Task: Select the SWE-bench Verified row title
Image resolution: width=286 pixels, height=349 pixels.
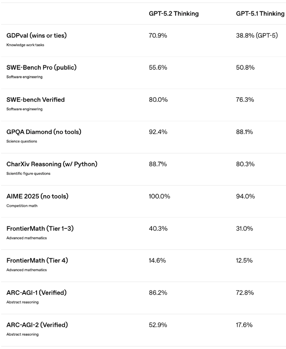Action: point(35,100)
